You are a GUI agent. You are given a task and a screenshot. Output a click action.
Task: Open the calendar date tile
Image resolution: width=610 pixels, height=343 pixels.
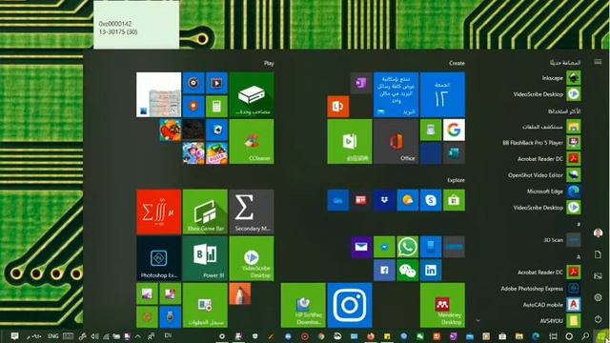(442, 94)
